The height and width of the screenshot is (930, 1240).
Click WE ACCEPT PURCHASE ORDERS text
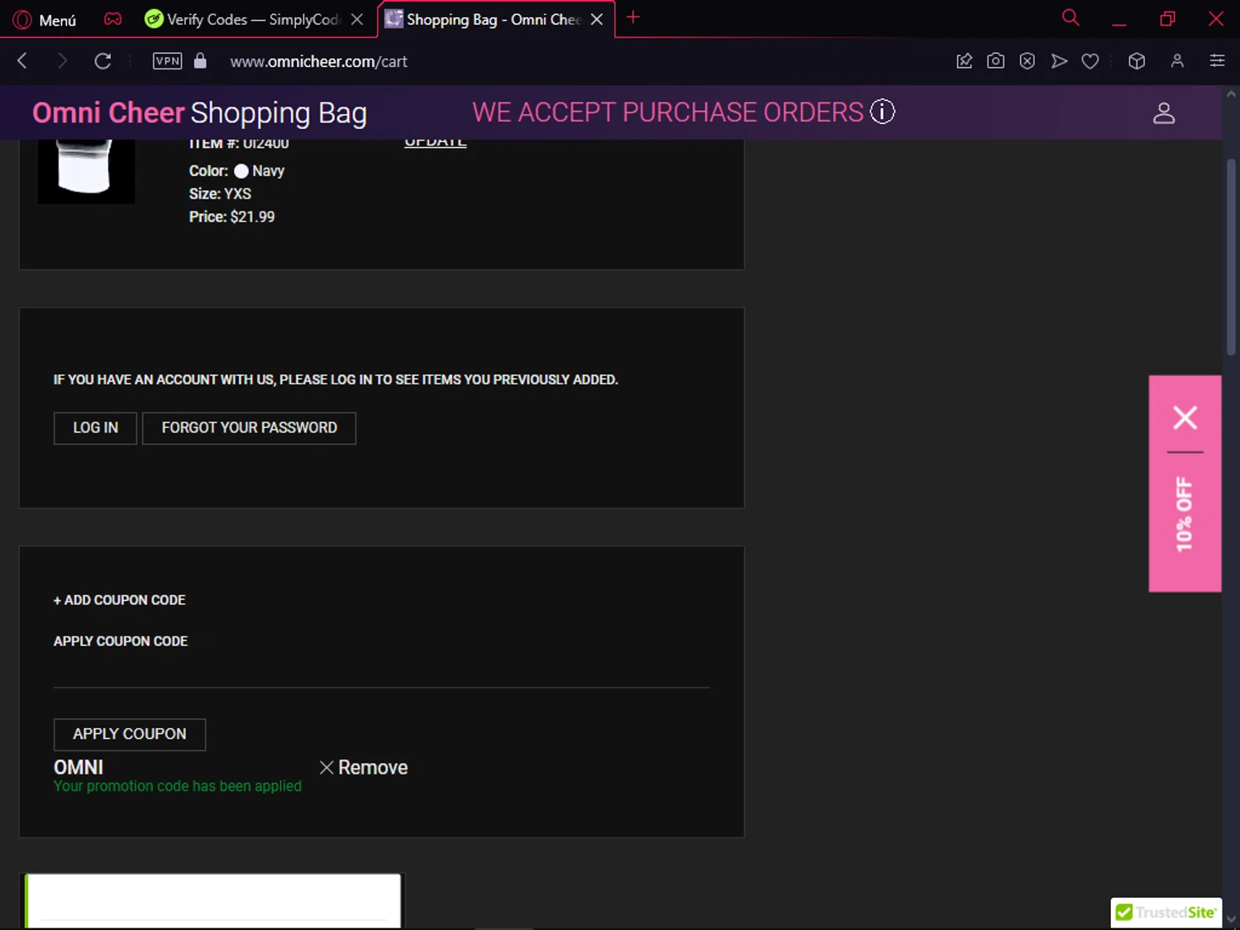point(668,112)
